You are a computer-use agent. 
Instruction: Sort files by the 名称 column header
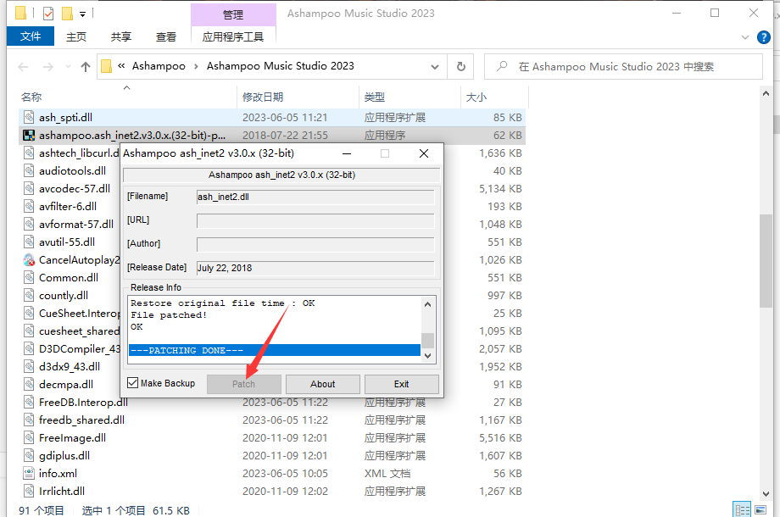(x=31, y=97)
